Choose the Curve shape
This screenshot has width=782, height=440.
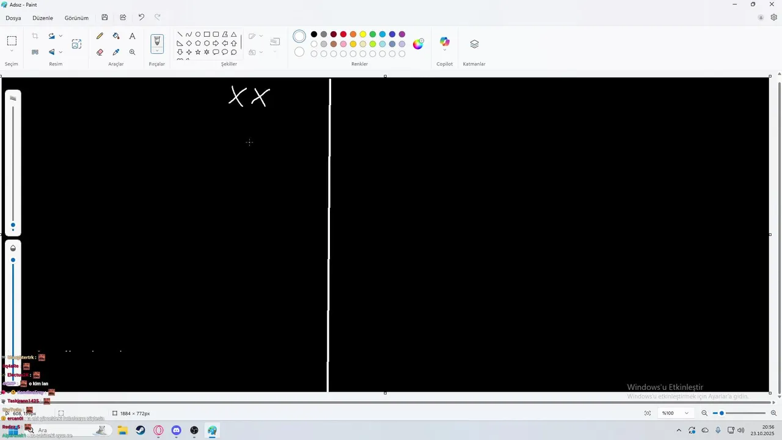click(x=189, y=34)
